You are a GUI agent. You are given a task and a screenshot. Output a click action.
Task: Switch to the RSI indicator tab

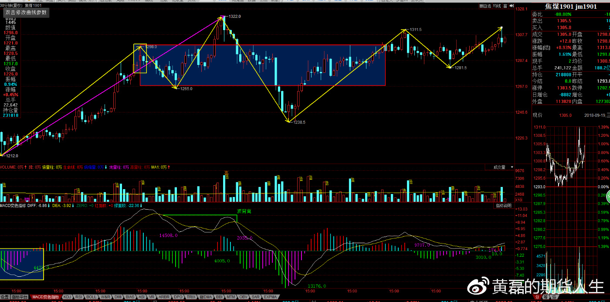point(79,297)
